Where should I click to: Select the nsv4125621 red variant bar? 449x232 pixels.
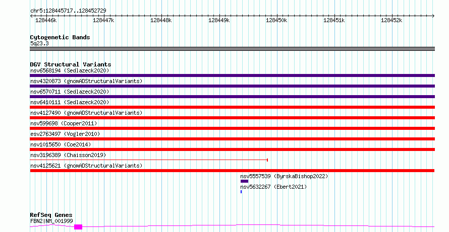click(232, 171)
